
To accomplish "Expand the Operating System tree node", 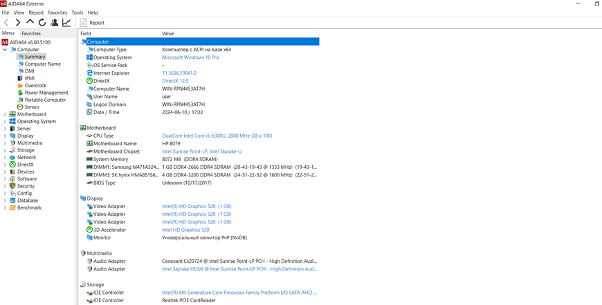I will point(5,122).
